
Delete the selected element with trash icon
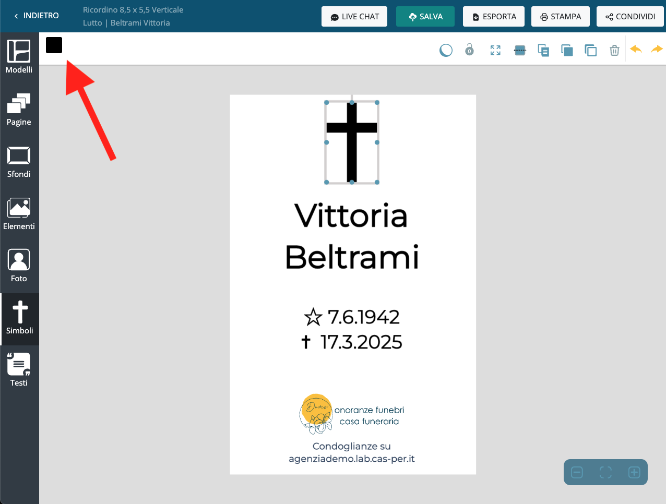(614, 50)
